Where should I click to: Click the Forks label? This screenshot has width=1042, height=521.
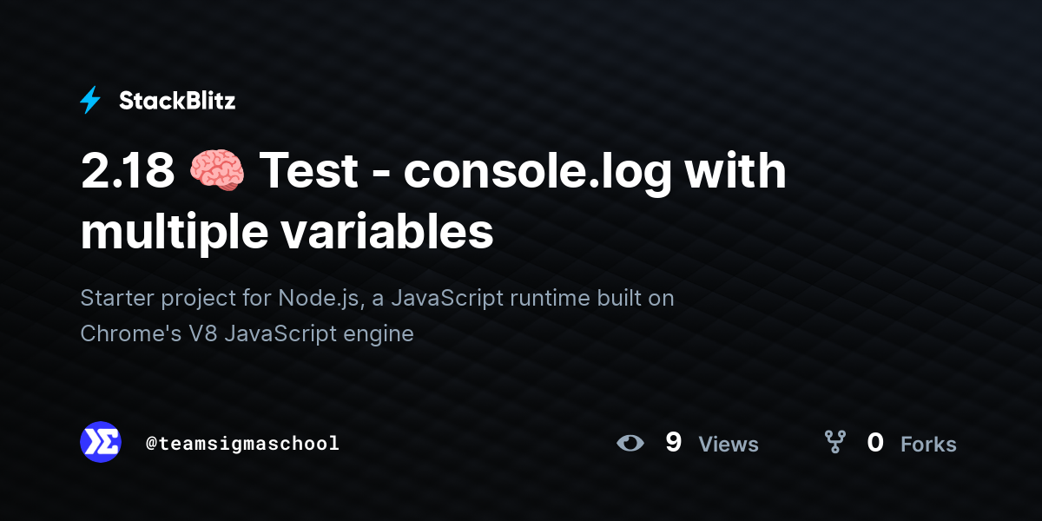click(928, 445)
